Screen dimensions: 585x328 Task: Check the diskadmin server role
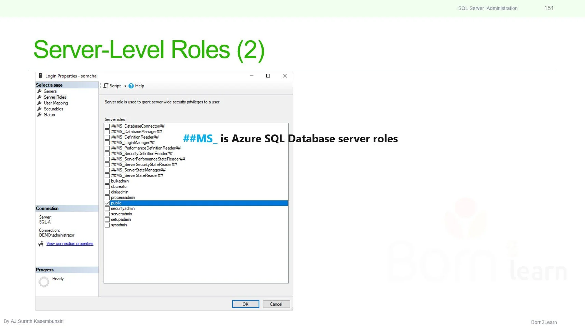click(x=107, y=192)
